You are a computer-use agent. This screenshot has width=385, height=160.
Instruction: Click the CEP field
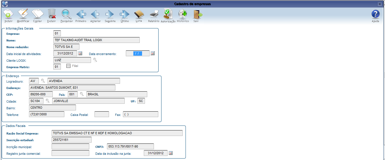pos(41,94)
